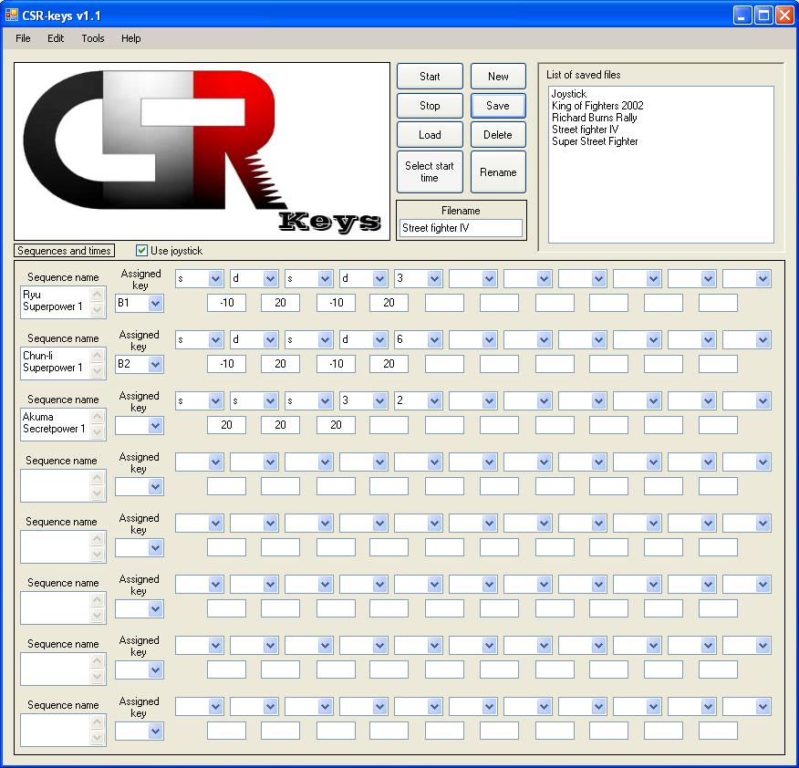Select Super Street Fighter in saved files
The width and height of the screenshot is (799, 768).
pyautogui.click(x=595, y=141)
